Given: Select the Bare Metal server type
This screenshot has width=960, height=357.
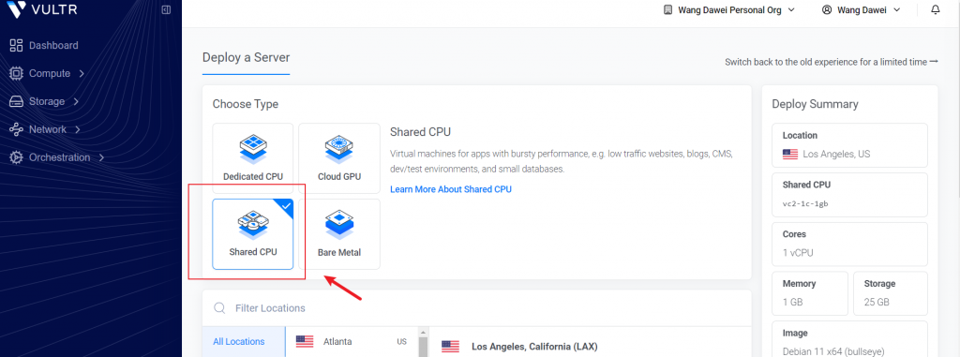Looking at the screenshot, I should tap(339, 234).
